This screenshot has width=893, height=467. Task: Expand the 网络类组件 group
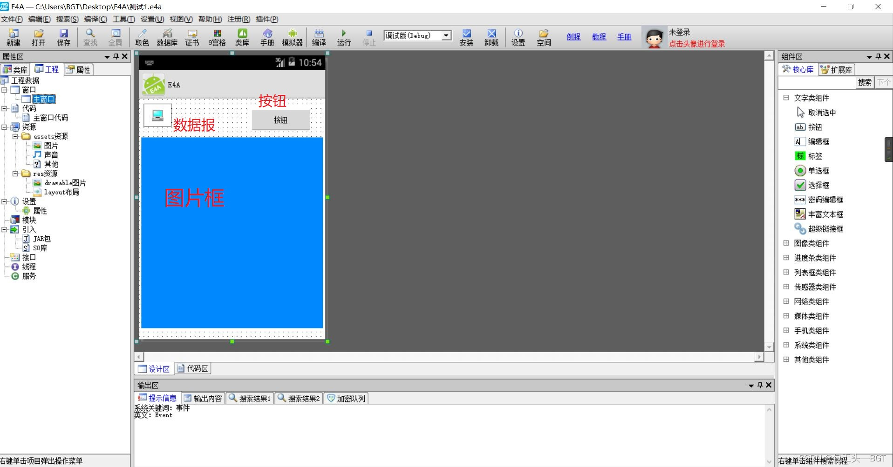(x=786, y=301)
